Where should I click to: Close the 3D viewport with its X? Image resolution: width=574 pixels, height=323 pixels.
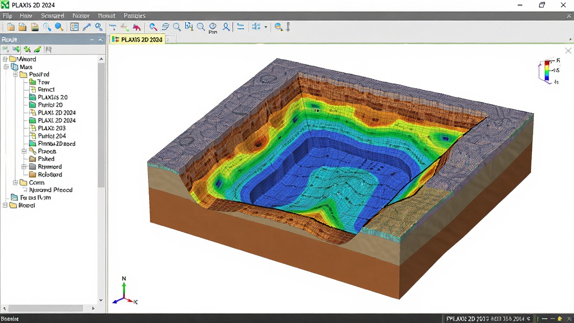click(x=568, y=51)
